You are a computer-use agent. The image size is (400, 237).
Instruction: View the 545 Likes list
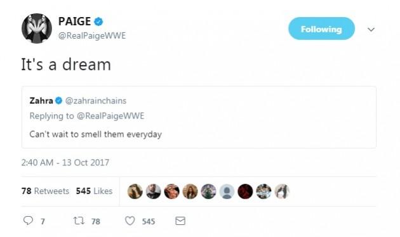point(94,191)
